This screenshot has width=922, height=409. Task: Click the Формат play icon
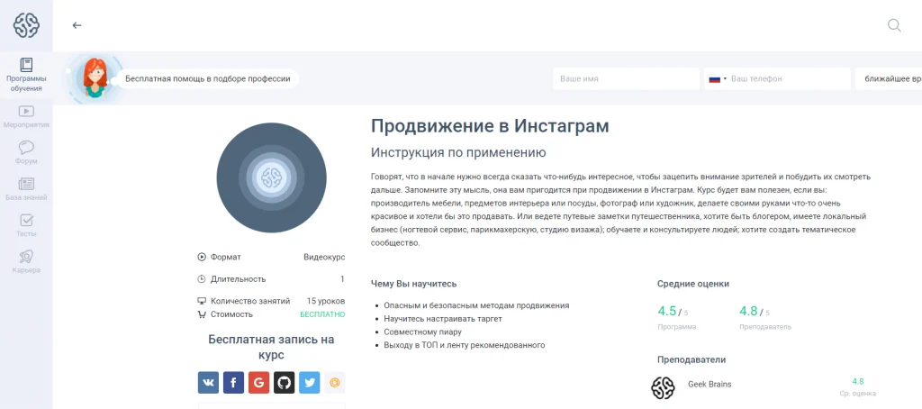[x=202, y=257]
